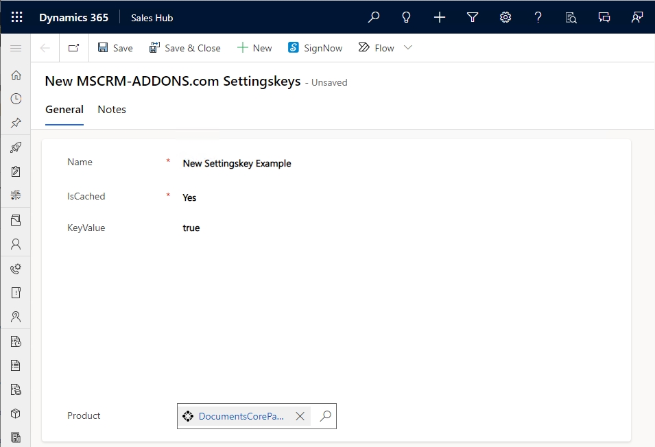Select the General tab
The height and width of the screenshot is (447, 655).
[x=64, y=109]
